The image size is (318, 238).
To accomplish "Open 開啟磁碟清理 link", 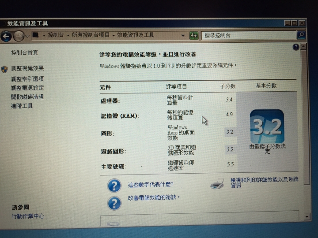I will point(27,97).
